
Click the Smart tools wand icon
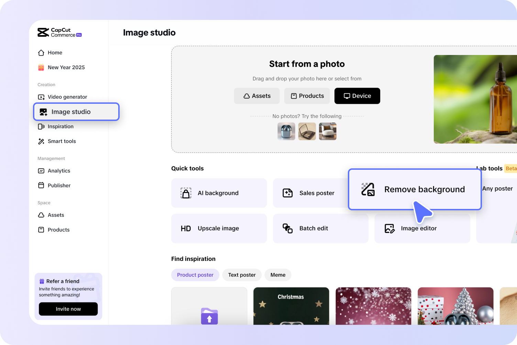tap(41, 141)
